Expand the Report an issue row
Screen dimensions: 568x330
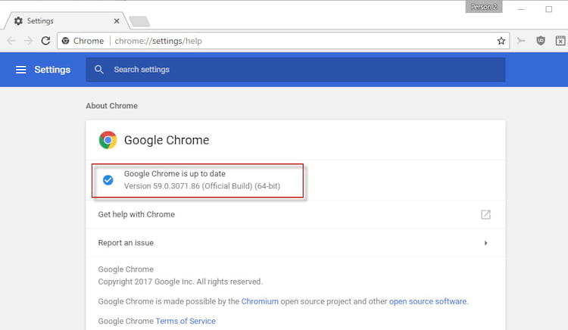[295, 243]
